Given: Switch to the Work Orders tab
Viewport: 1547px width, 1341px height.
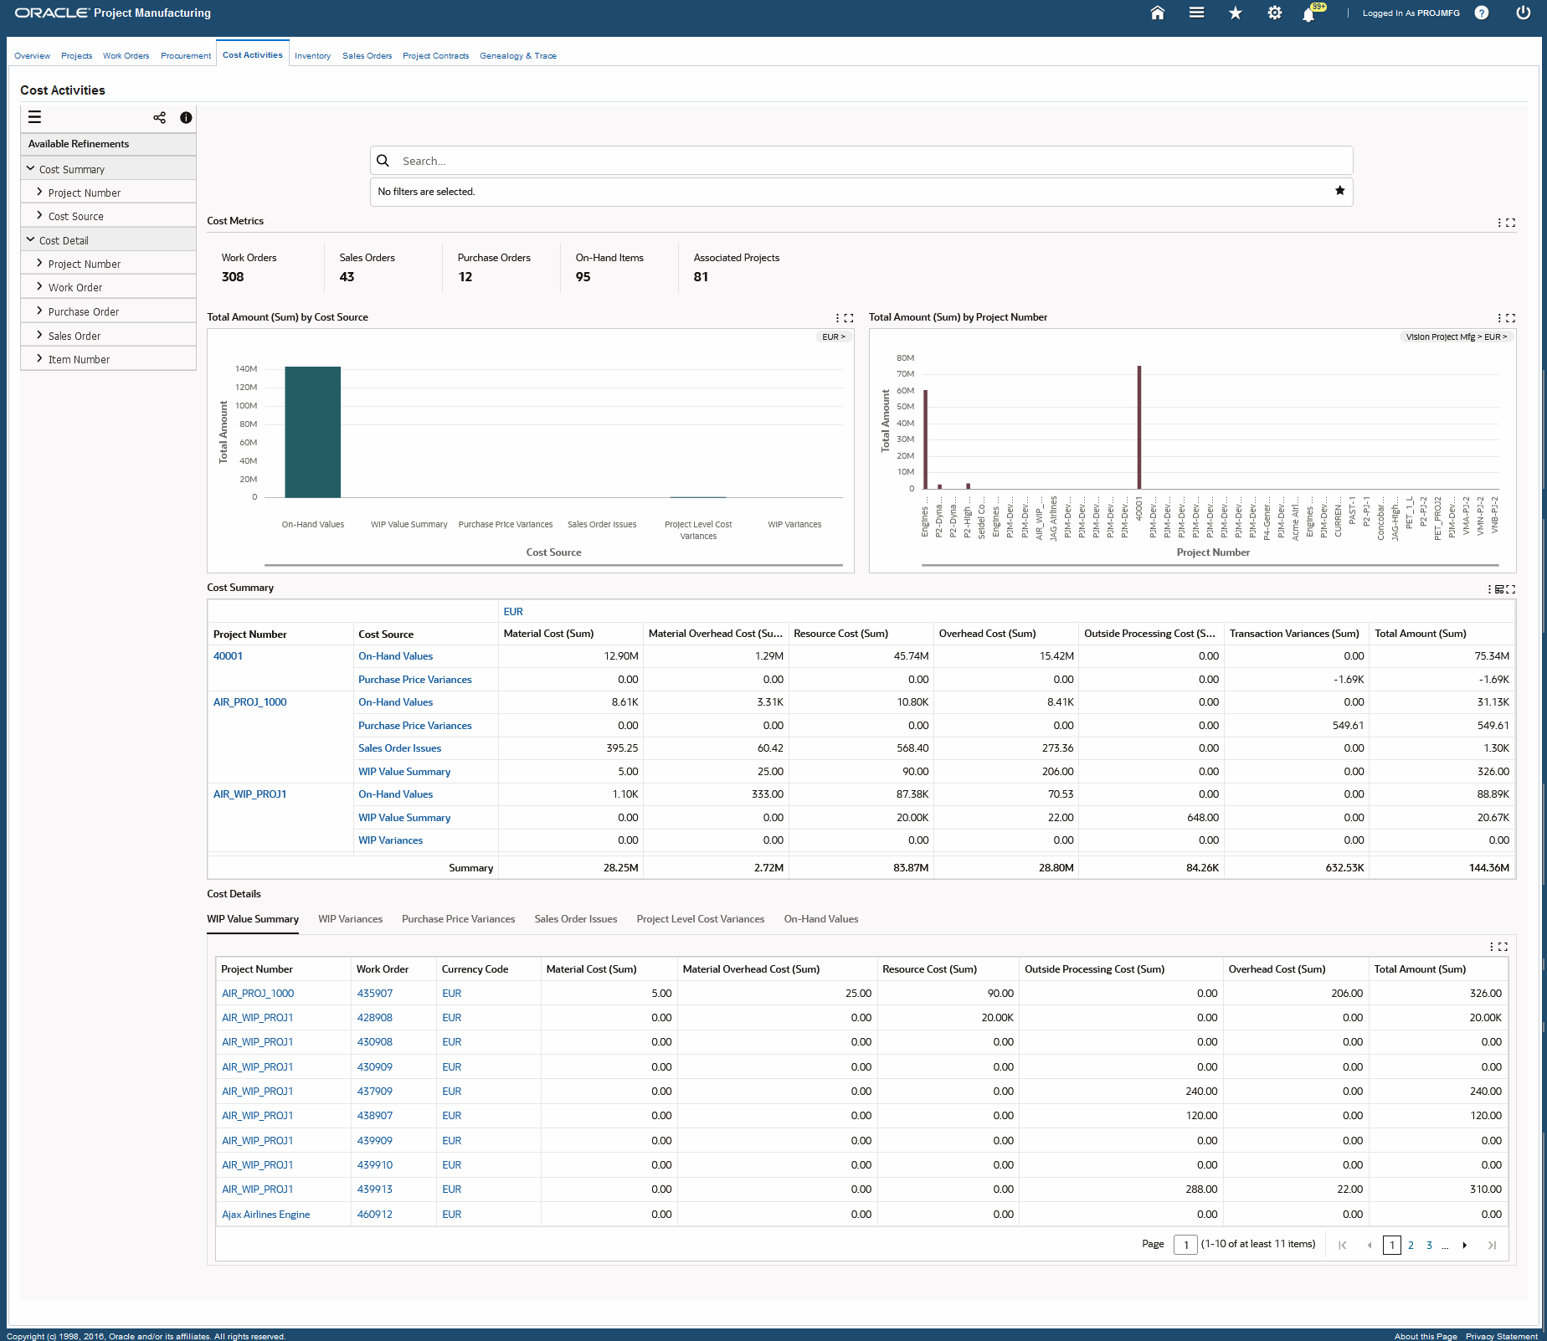Looking at the screenshot, I should point(126,56).
